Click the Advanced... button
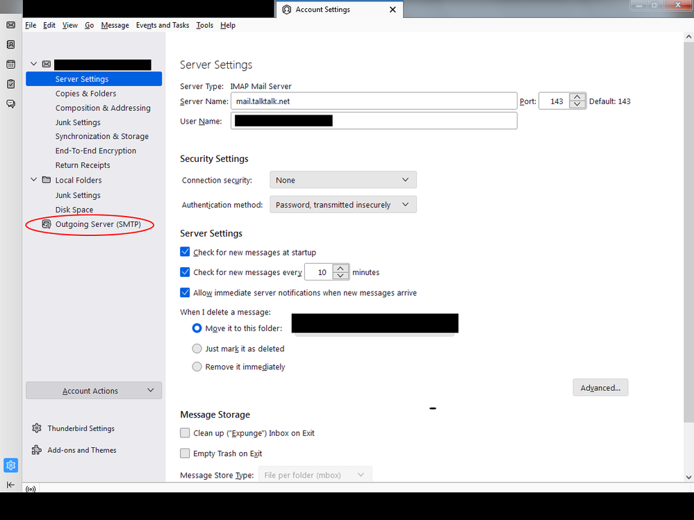 pos(600,388)
